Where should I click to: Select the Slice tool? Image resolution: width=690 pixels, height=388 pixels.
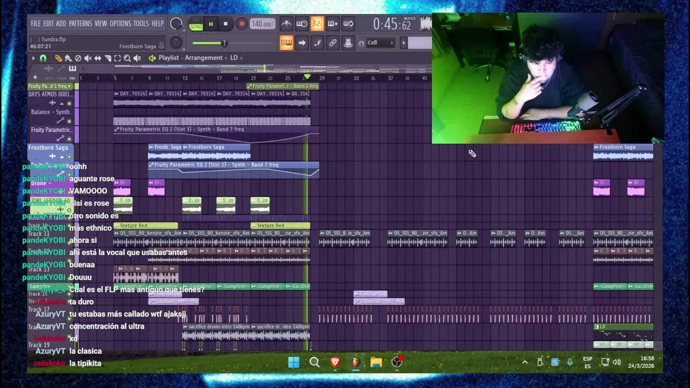point(108,58)
